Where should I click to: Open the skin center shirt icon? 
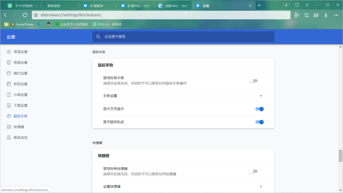(297, 5)
